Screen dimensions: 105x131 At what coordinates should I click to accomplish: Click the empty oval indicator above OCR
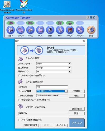(x=40, y=23)
